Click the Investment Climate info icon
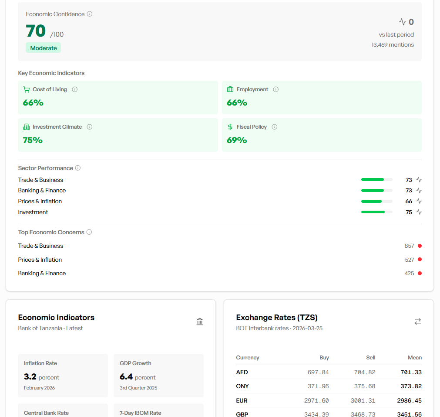The image size is (440, 417). 90,127
